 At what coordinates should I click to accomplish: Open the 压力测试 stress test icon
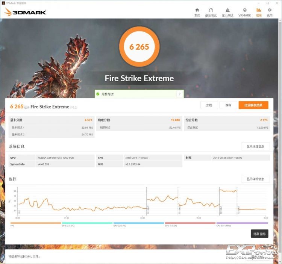[227, 12]
